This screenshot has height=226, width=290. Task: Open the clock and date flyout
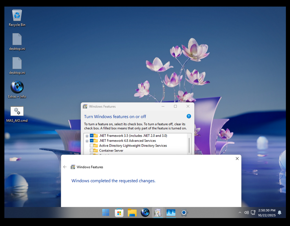pos(267,213)
